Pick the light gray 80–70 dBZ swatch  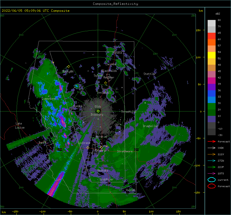click(211, 23)
